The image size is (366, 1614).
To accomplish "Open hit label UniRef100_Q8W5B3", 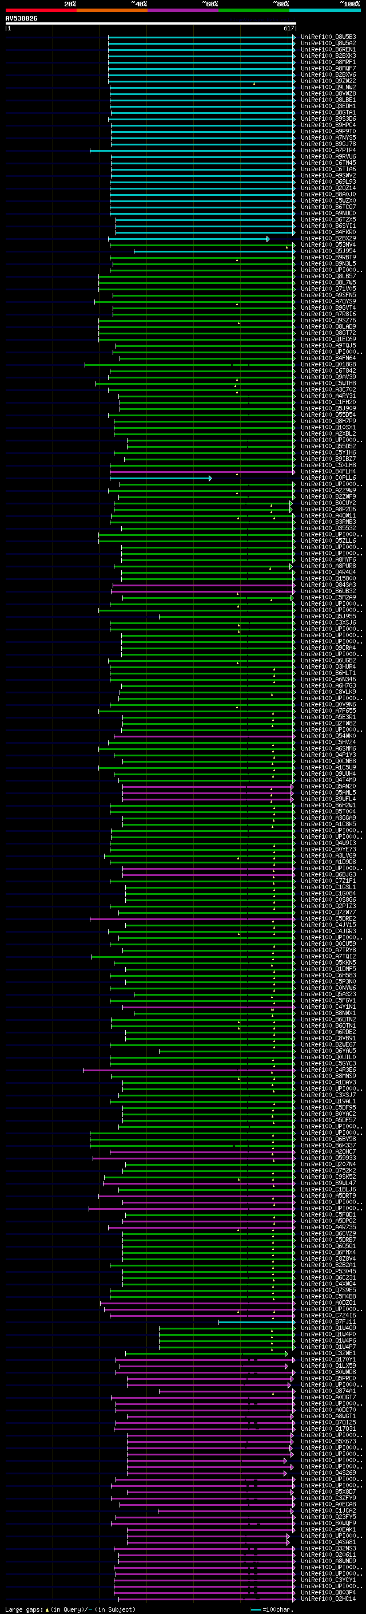I will coord(328,37).
